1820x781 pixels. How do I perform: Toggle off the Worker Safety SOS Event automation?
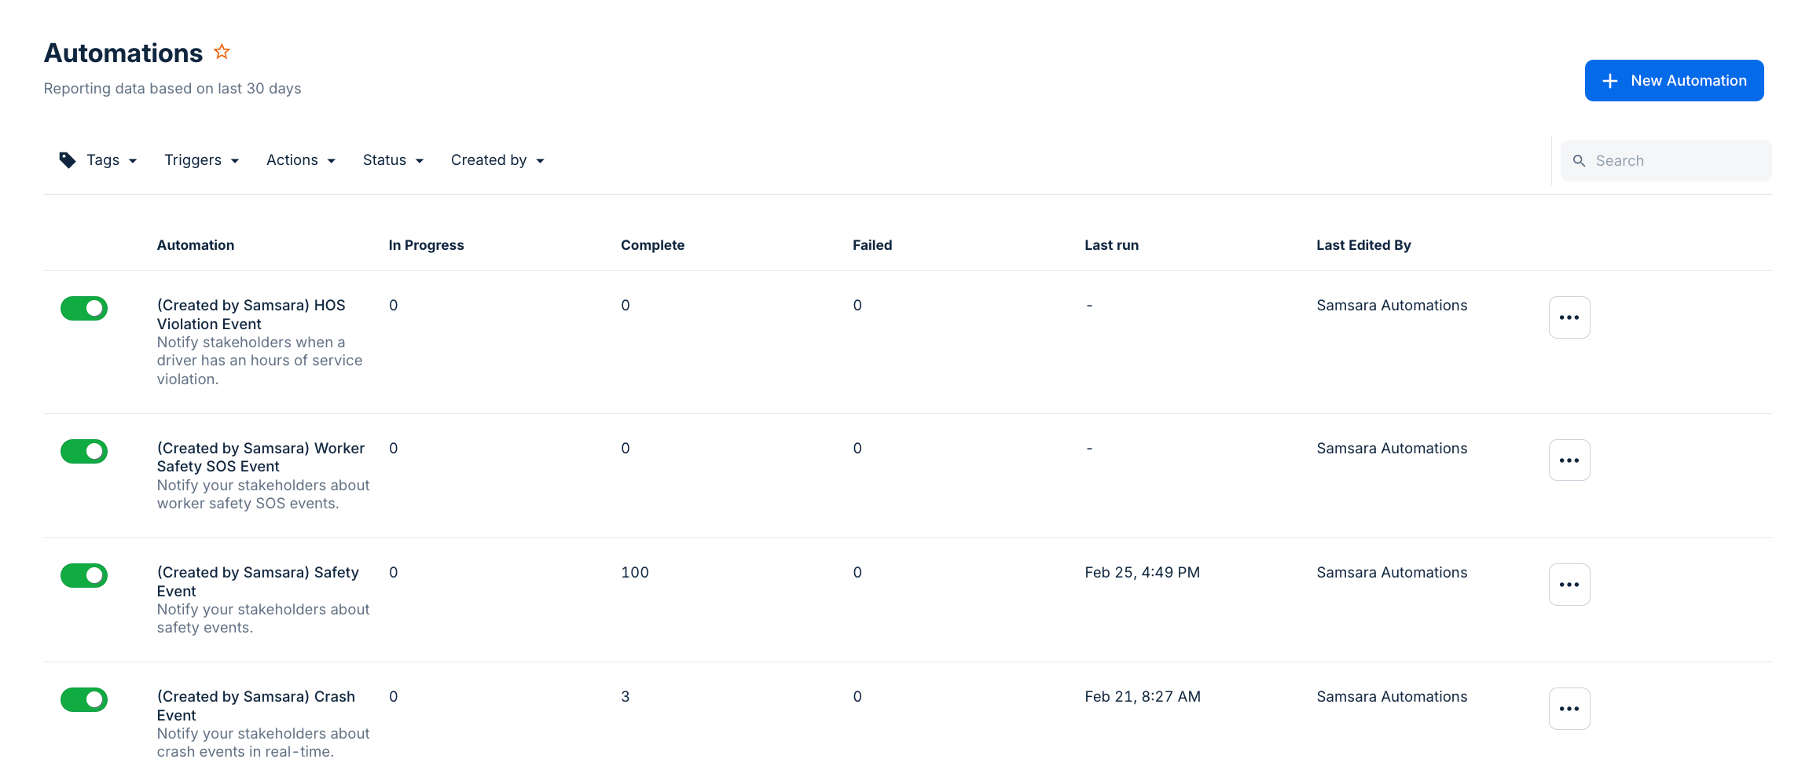84,451
